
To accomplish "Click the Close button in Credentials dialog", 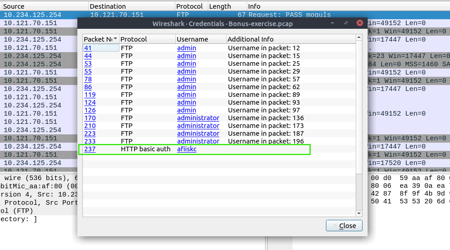I will click(x=344, y=226).
